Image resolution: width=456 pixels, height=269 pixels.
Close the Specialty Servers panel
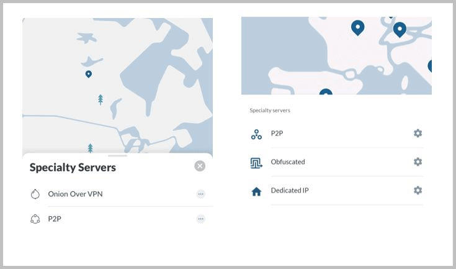[200, 166]
